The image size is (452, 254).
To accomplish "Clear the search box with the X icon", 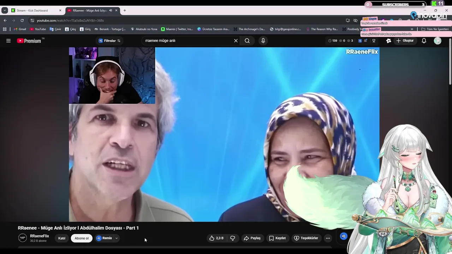I will [x=236, y=41].
